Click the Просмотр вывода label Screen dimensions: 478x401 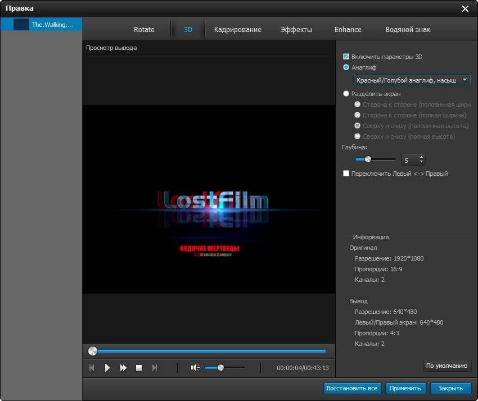click(111, 48)
